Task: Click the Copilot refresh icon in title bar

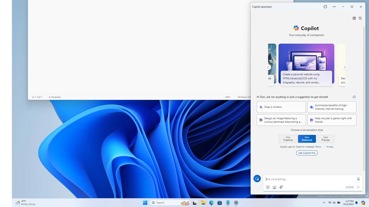Action: click(x=325, y=7)
